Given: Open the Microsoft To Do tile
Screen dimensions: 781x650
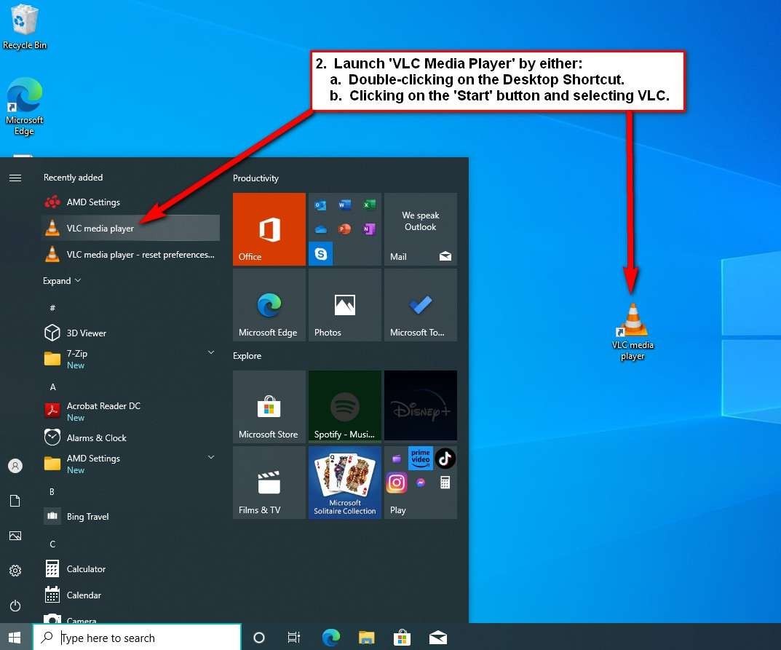Looking at the screenshot, I should 421,305.
